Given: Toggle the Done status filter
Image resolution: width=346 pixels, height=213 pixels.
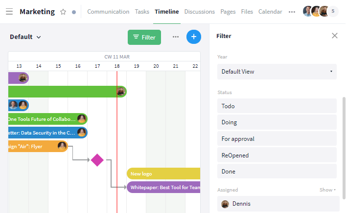Looking at the screenshot, I should tap(277, 172).
